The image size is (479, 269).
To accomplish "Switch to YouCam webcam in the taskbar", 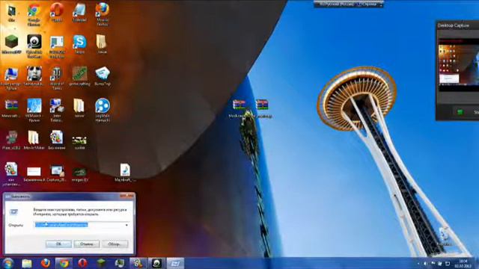I will click(x=156, y=263).
